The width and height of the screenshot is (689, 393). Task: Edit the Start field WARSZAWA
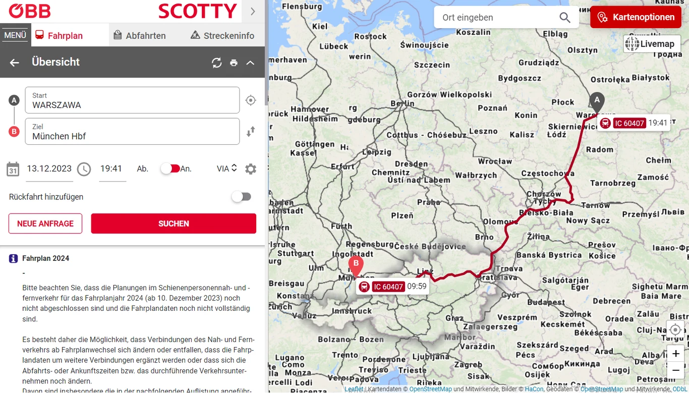[x=132, y=100]
